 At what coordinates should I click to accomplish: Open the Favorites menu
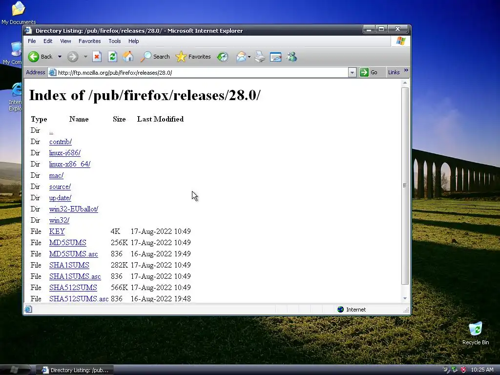click(90, 41)
